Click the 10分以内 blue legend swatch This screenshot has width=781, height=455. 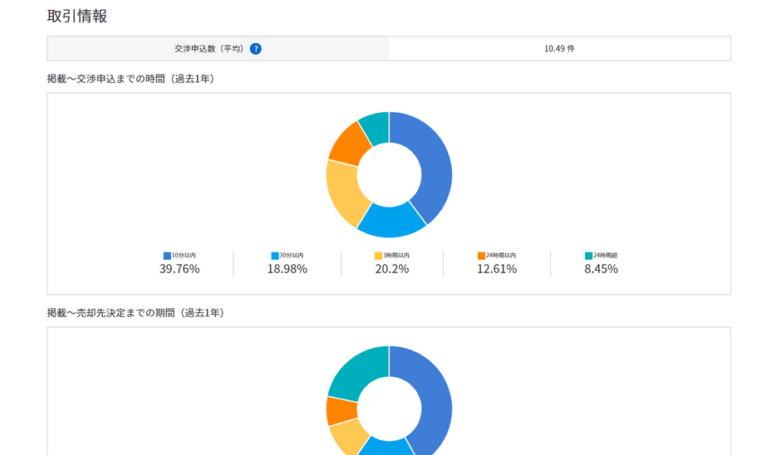pyautogui.click(x=167, y=256)
